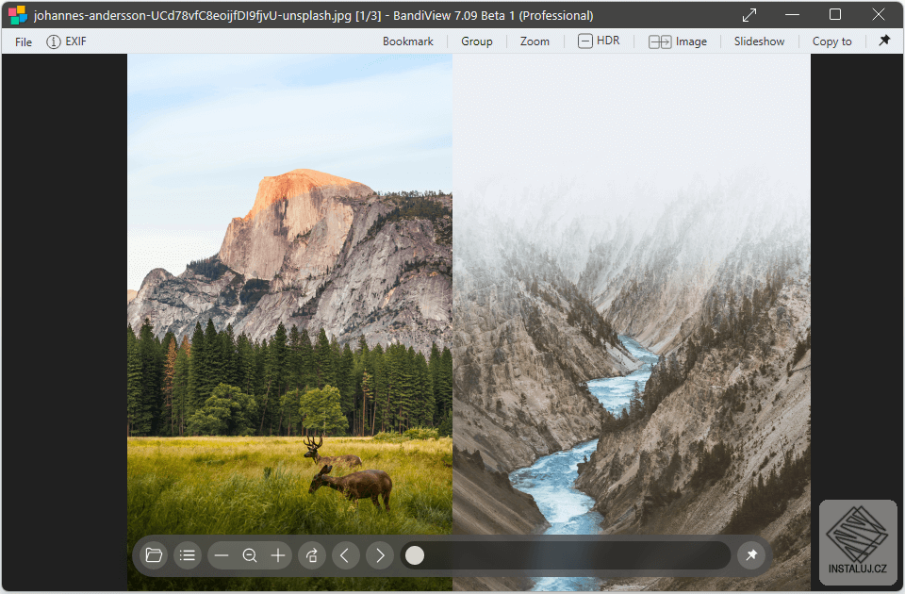Toggle the bottom toolbar pin
Screen dimensions: 905x594
coord(751,555)
